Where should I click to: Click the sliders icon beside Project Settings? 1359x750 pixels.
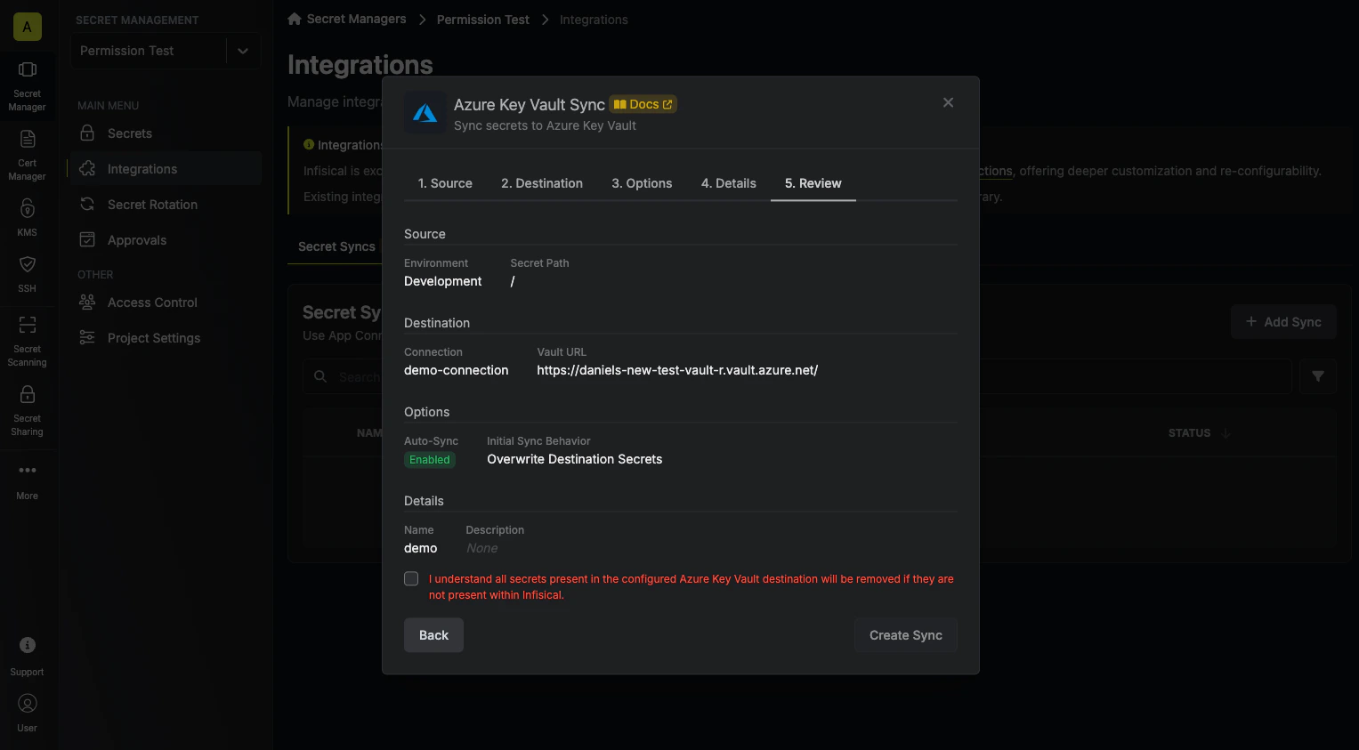pyautogui.click(x=87, y=337)
